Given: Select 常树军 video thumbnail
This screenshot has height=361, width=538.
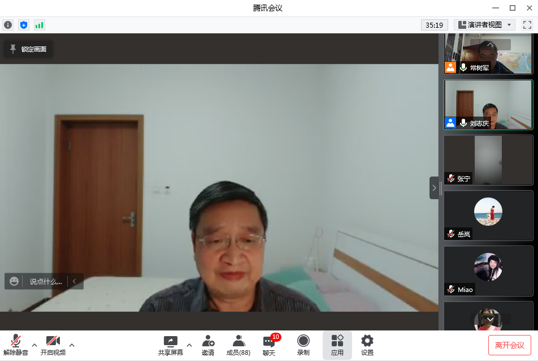Looking at the screenshot, I should point(488,53).
